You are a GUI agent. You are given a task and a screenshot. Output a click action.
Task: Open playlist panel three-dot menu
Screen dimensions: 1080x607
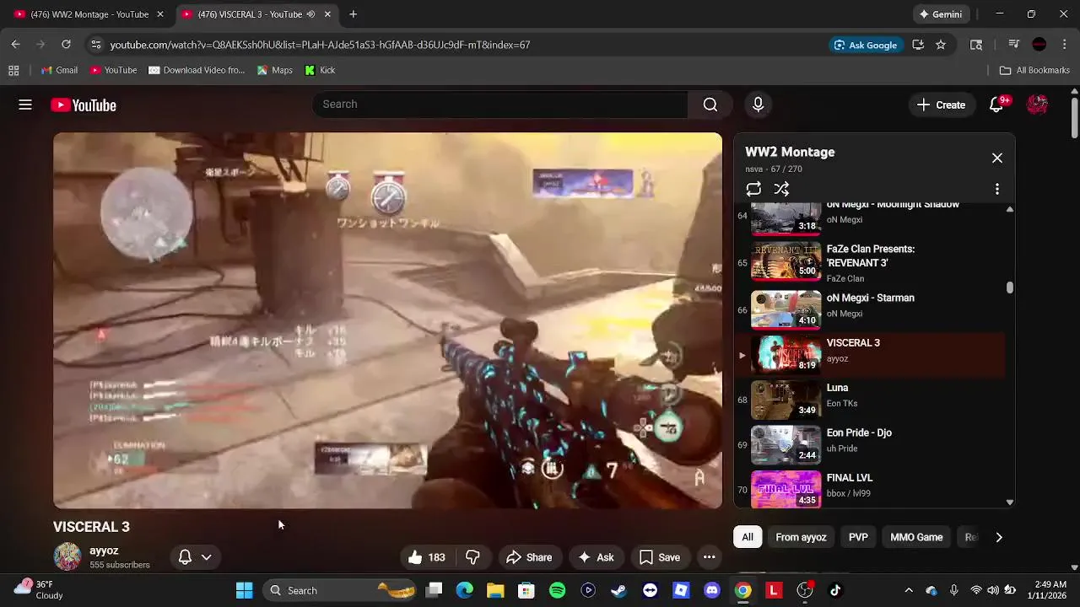[996, 189]
